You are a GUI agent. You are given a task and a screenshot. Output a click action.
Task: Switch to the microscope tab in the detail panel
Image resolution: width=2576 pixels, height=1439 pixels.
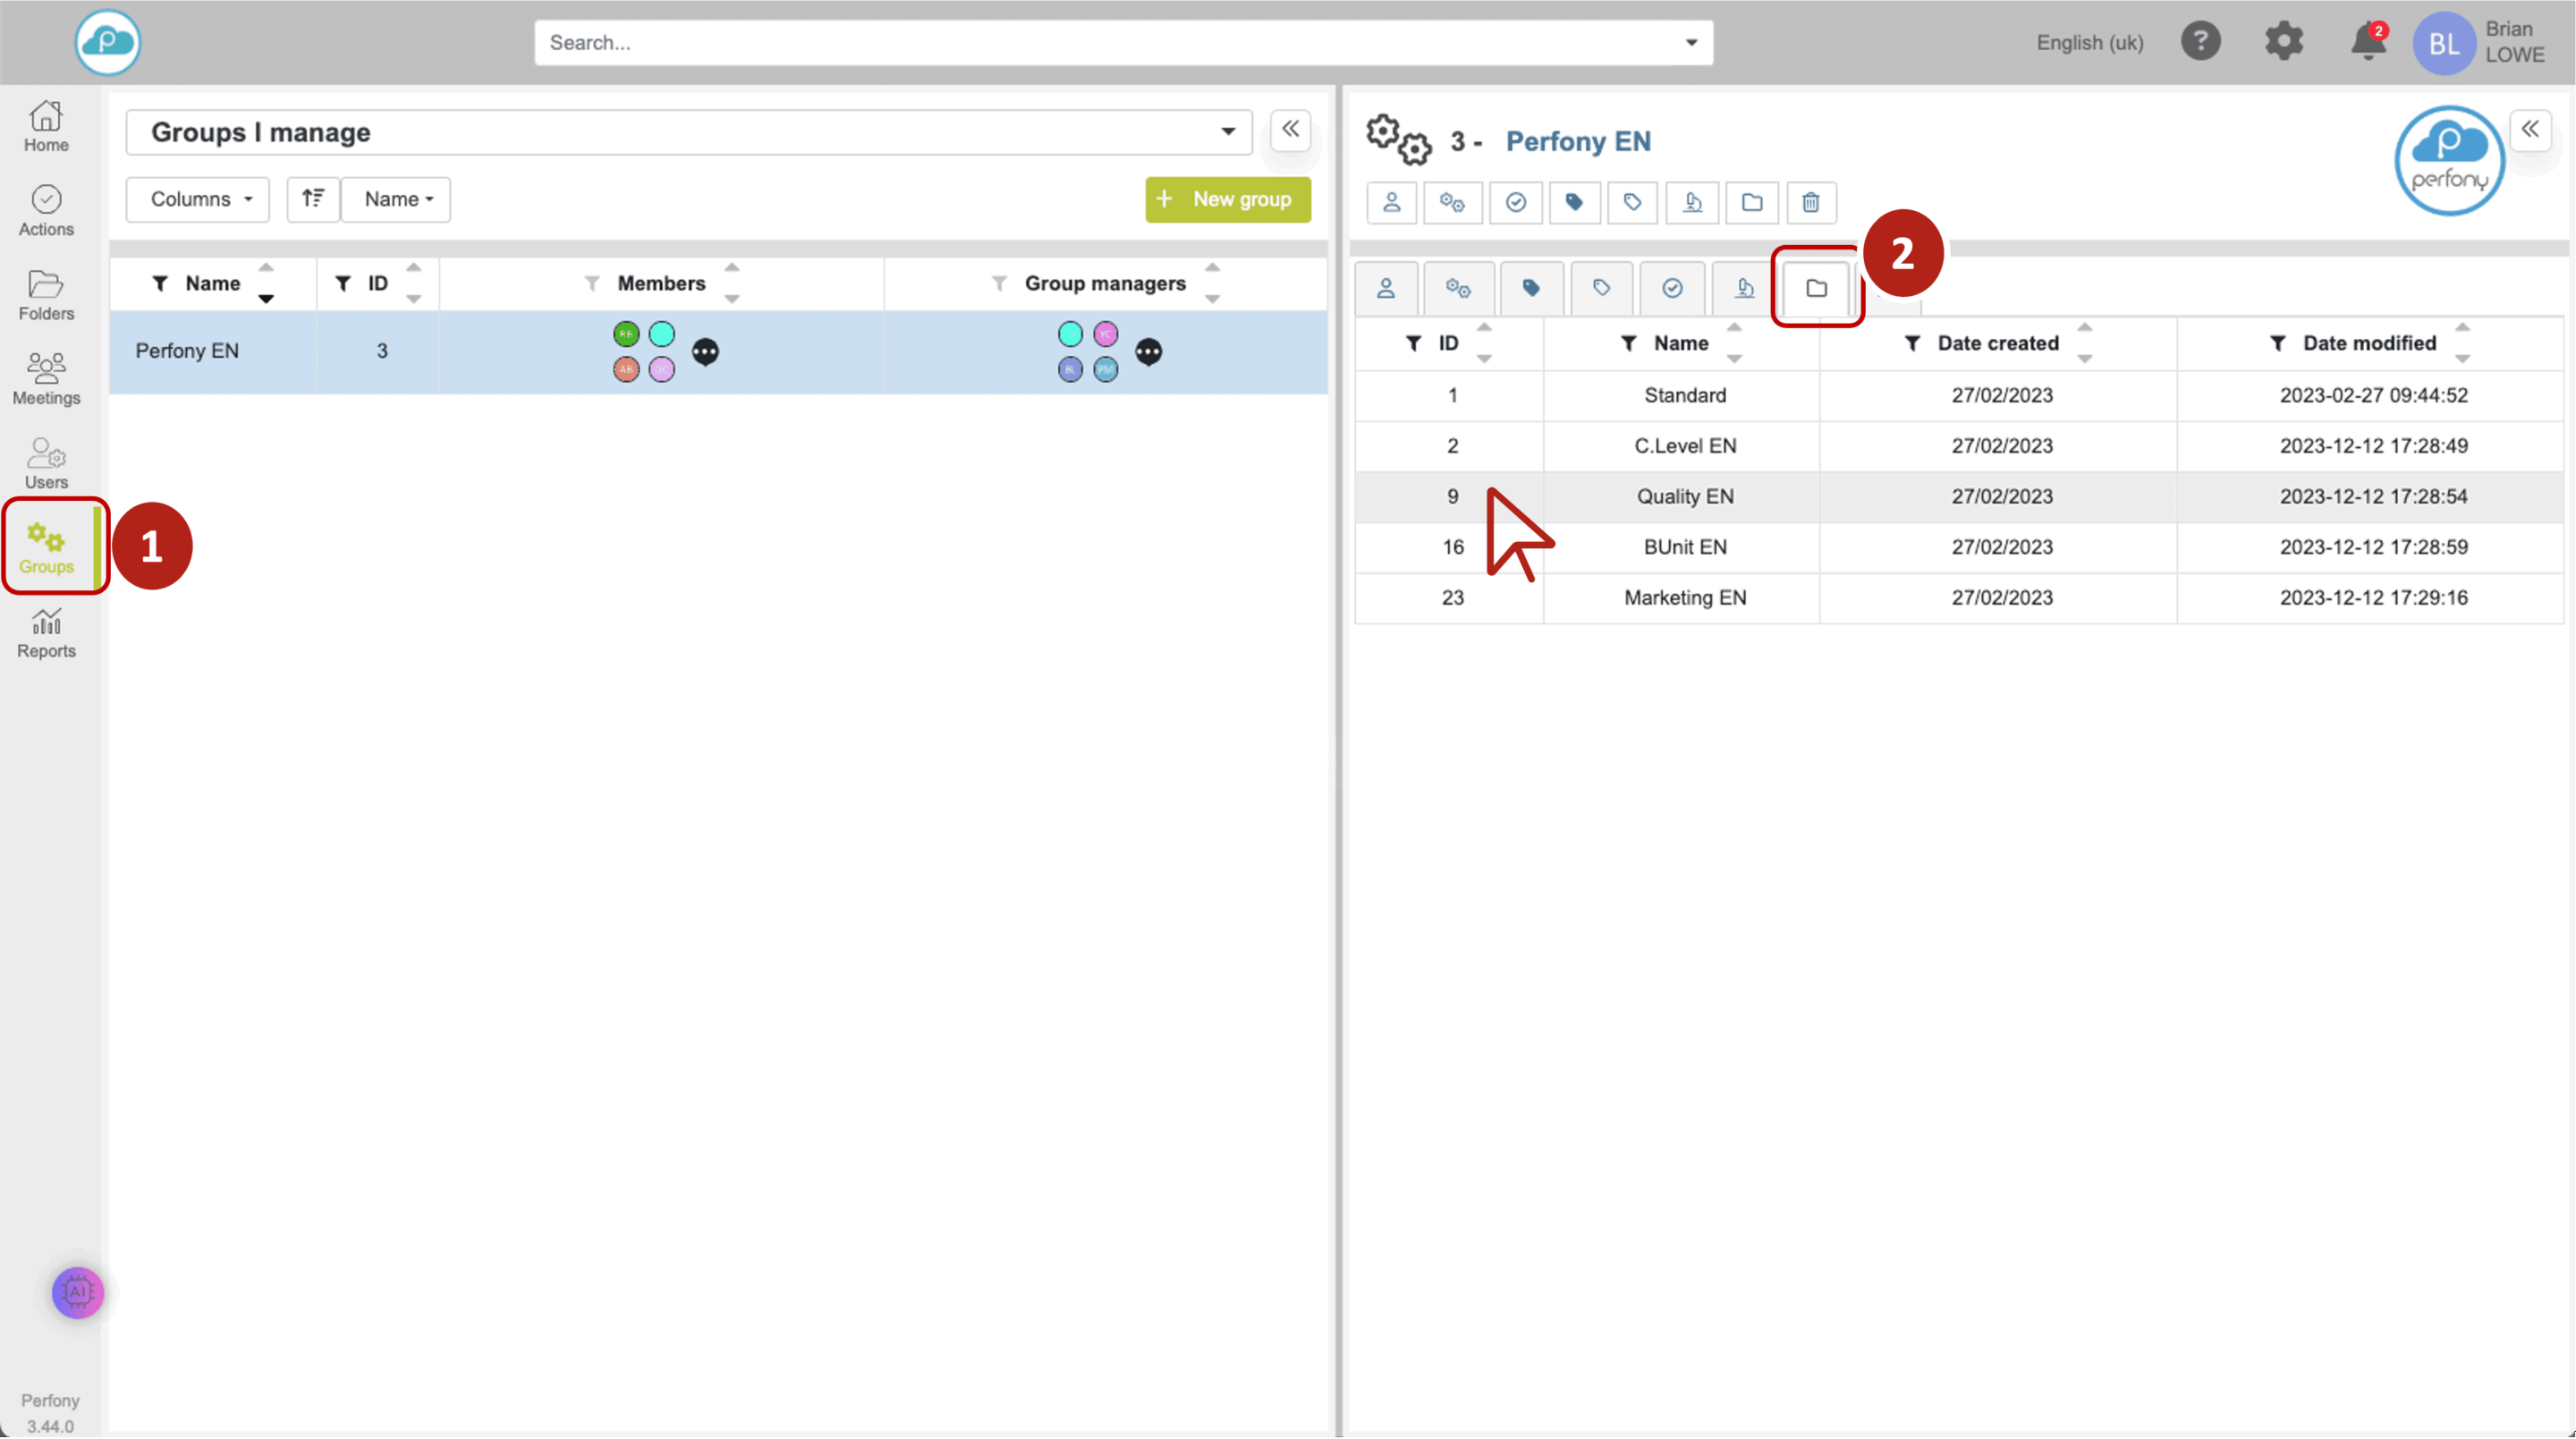click(1744, 288)
